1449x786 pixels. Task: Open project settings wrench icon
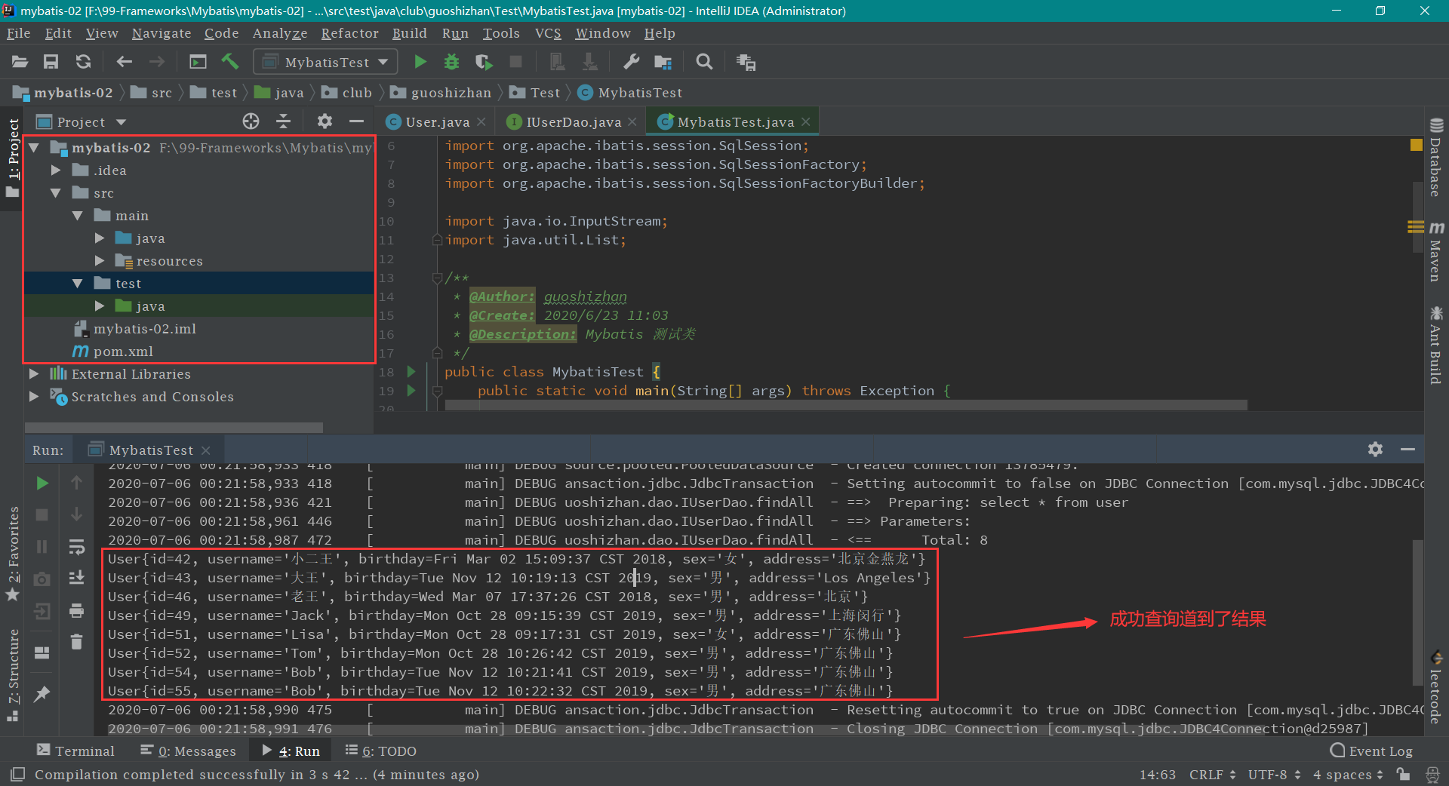point(631,62)
